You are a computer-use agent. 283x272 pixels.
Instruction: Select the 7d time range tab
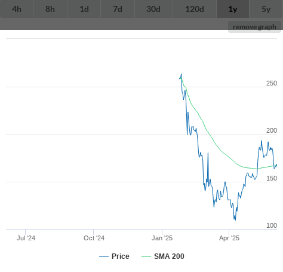[118, 9]
